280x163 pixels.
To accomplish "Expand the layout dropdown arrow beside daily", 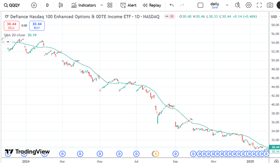I will tap(227, 5).
